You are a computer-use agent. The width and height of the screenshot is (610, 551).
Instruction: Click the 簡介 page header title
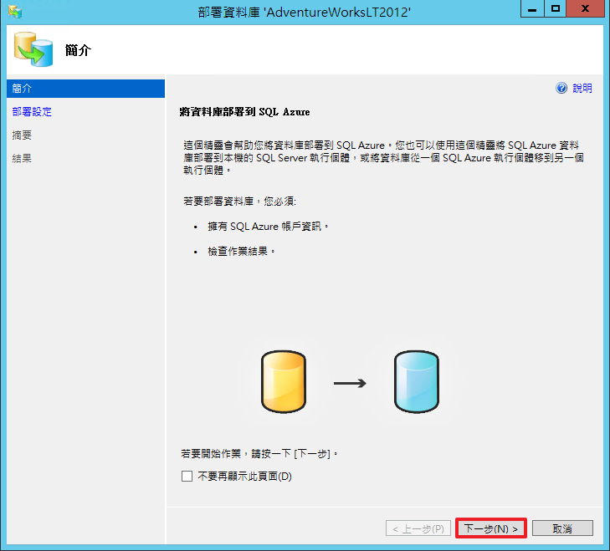[x=78, y=50]
